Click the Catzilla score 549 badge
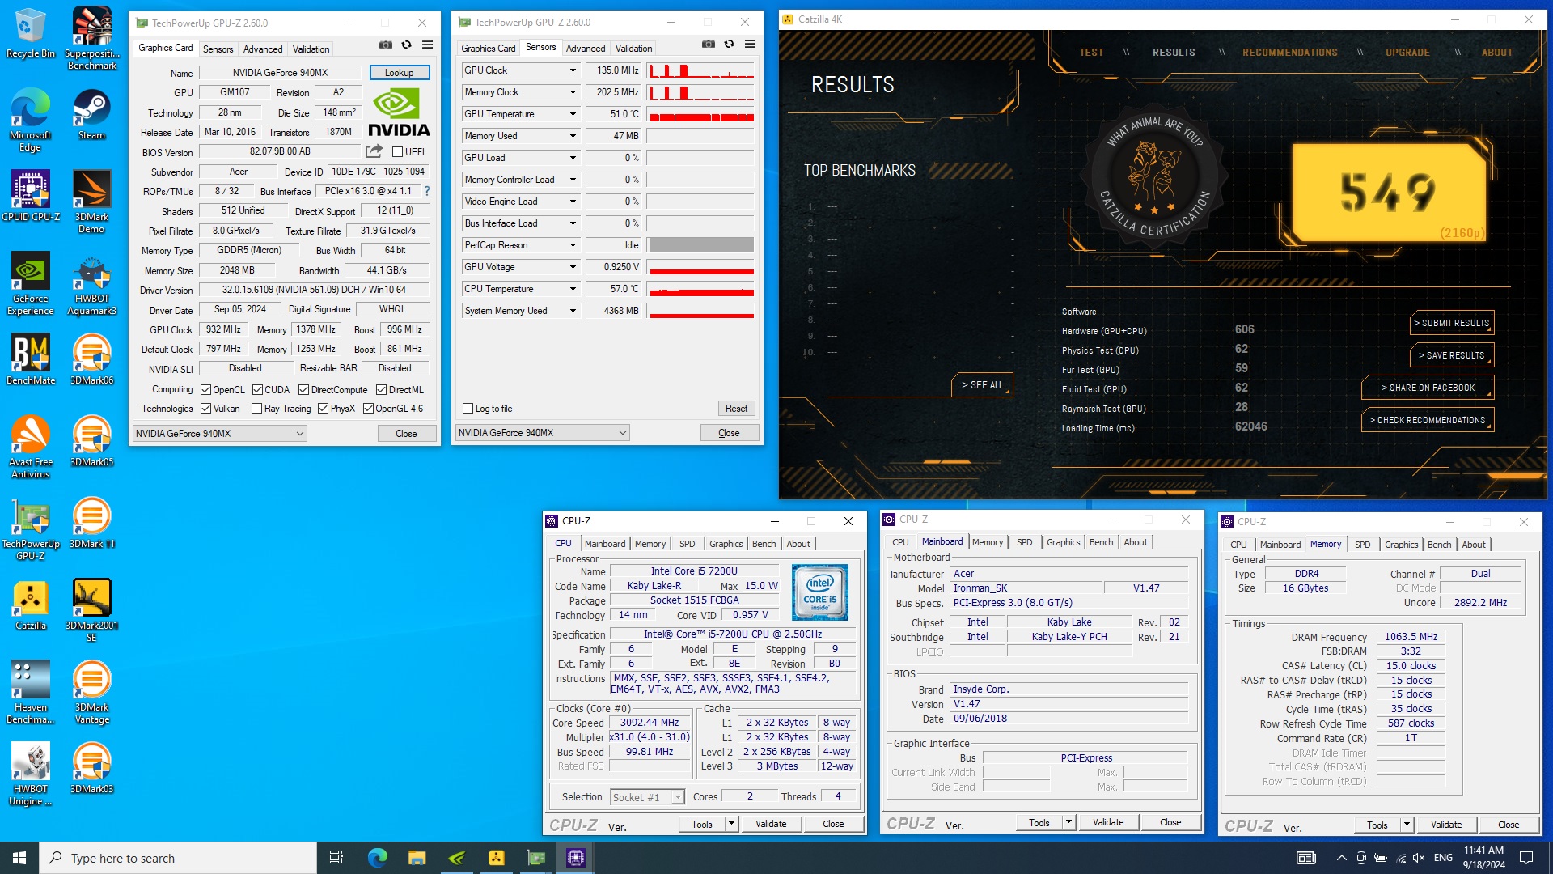 1390,193
